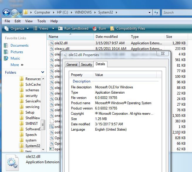This screenshot has width=192, height=172.
Task: Open the recent pages dropdown arrow
Action: (21, 13)
